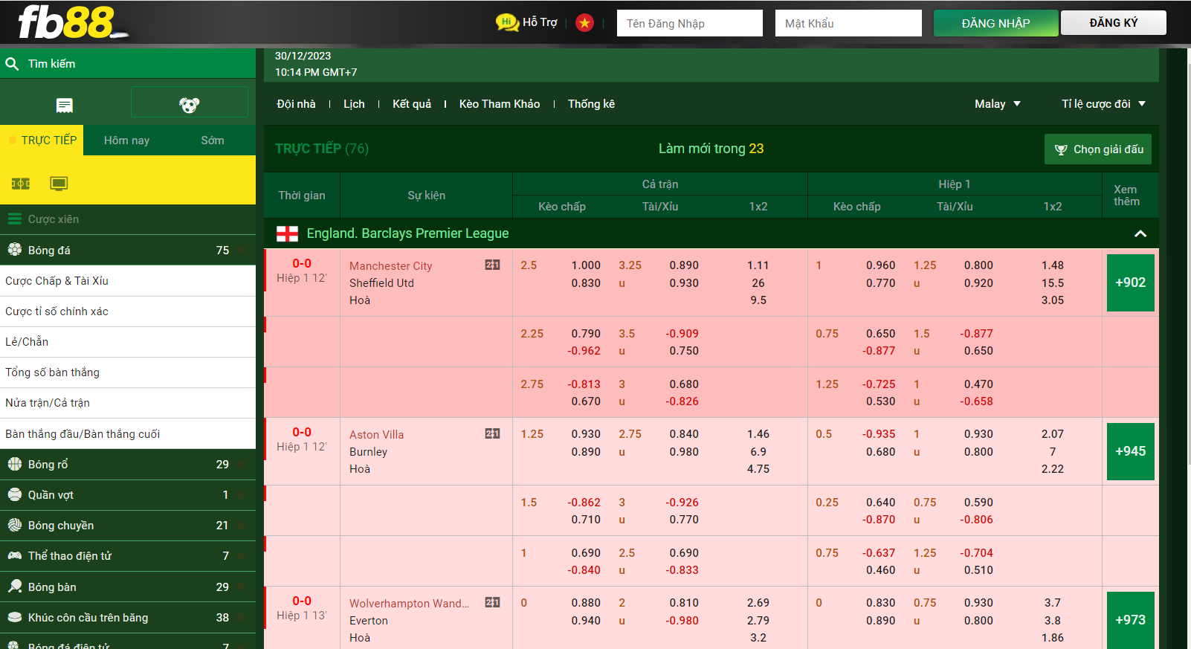Open the Hỗ Trợ support chat icon

point(507,22)
